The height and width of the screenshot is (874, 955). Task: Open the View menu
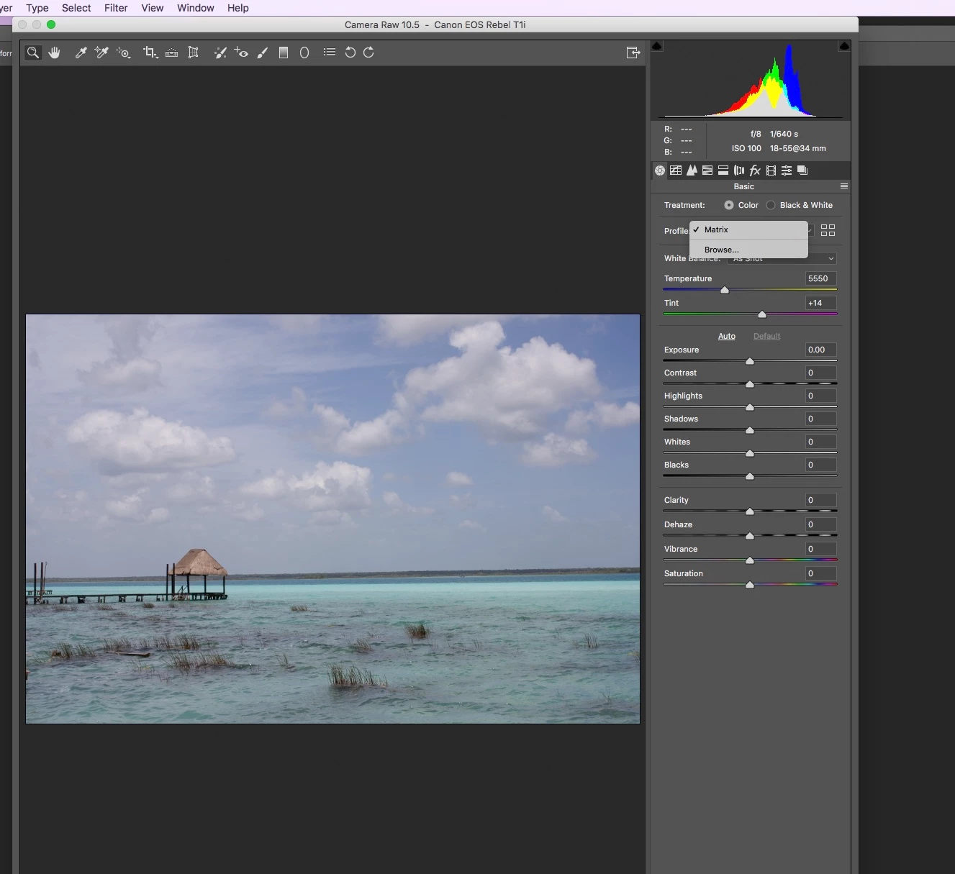click(x=153, y=8)
